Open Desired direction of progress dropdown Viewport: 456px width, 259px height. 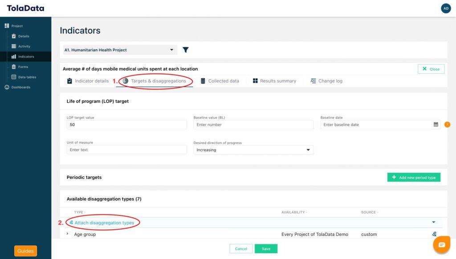coord(253,150)
